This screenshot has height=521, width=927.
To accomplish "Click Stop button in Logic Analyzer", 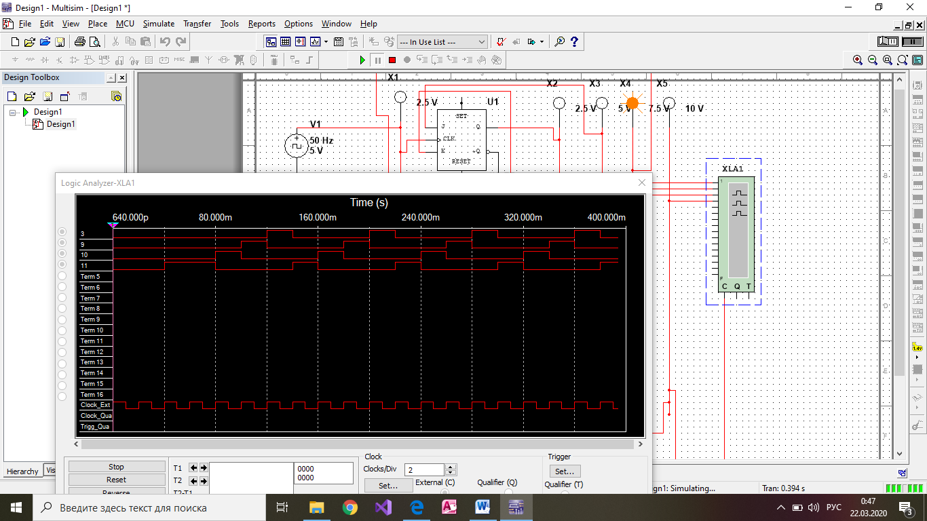I will tap(117, 467).
